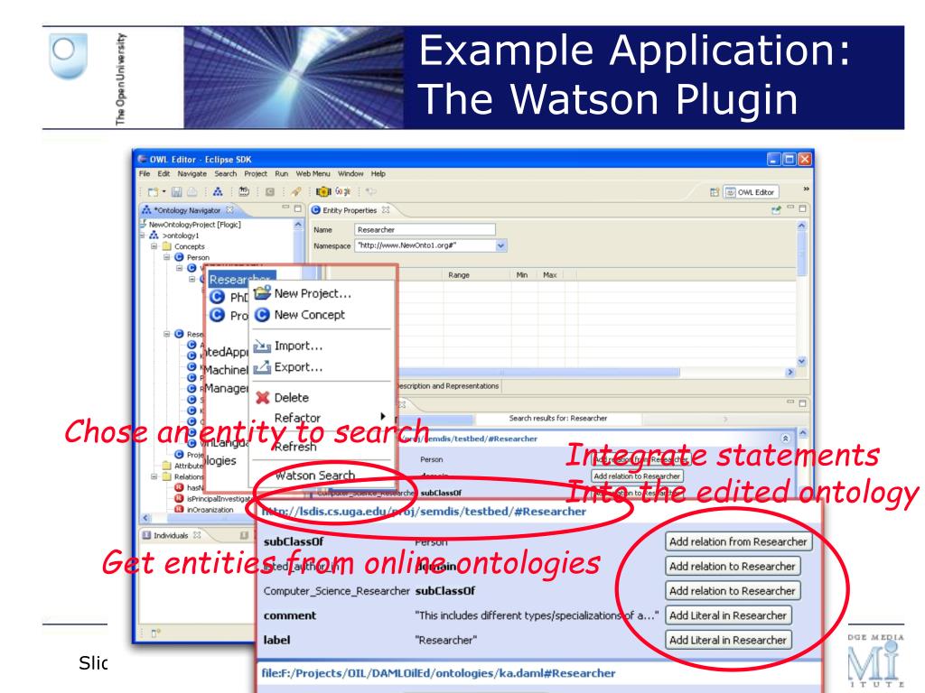Image resolution: width=925 pixels, height=693 pixels.
Task: Open the File menu
Action: [x=145, y=174]
